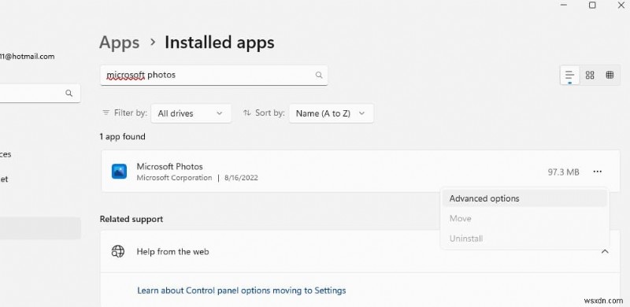This screenshot has height=307, width=630.
Task: Maximize the Settings window
Action: 592,5
